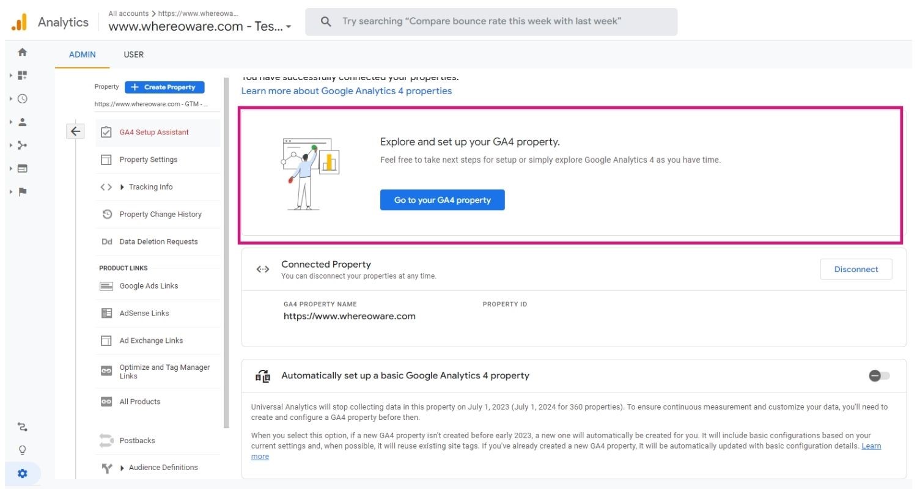Expand the Tracking Info submenu arrow
Image resolution: width=917 pixels, height=489 pixels.
[x=122, y=187]
